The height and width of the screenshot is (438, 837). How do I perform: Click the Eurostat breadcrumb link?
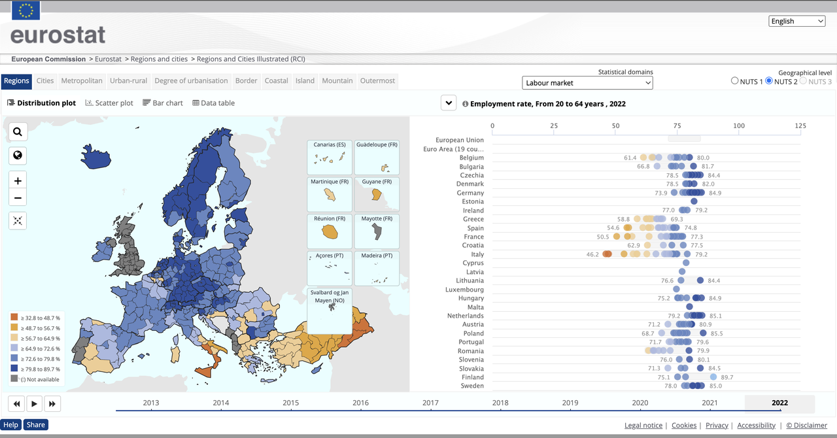tap(108, 59)
